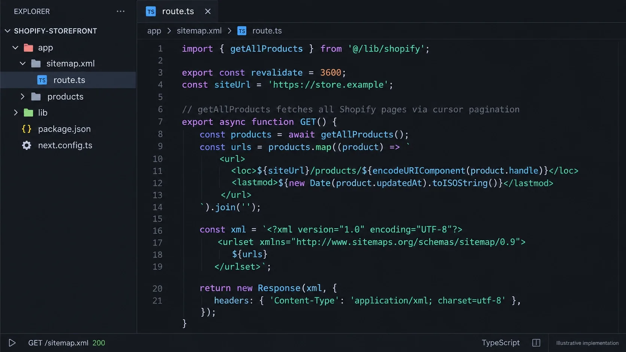Viewport: 626px width, 352px height.
Task: Click line number 7 in the gutter
Action: point(160,122)
